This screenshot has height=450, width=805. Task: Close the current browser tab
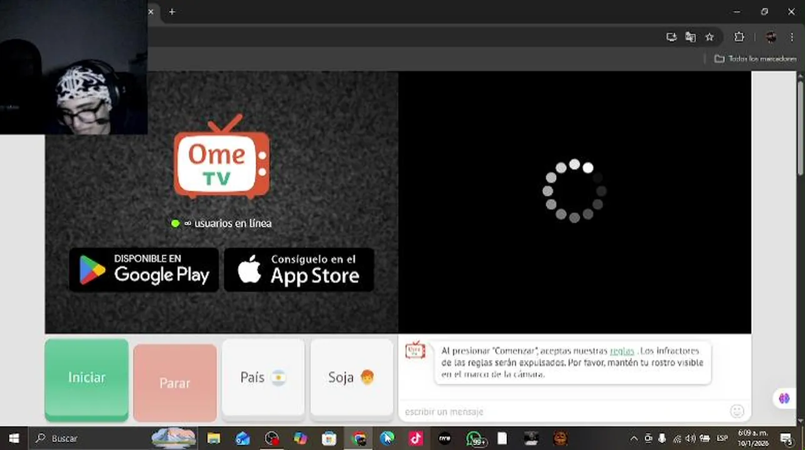pos(151,11)
